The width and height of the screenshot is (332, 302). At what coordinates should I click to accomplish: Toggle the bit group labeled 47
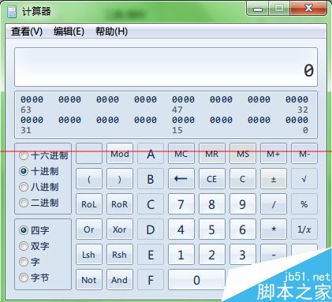pyautogui.click(x=183, y=99)
